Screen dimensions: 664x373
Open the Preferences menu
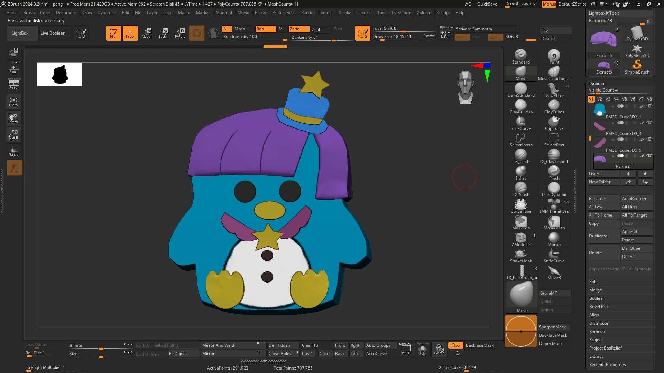(284, 13)
